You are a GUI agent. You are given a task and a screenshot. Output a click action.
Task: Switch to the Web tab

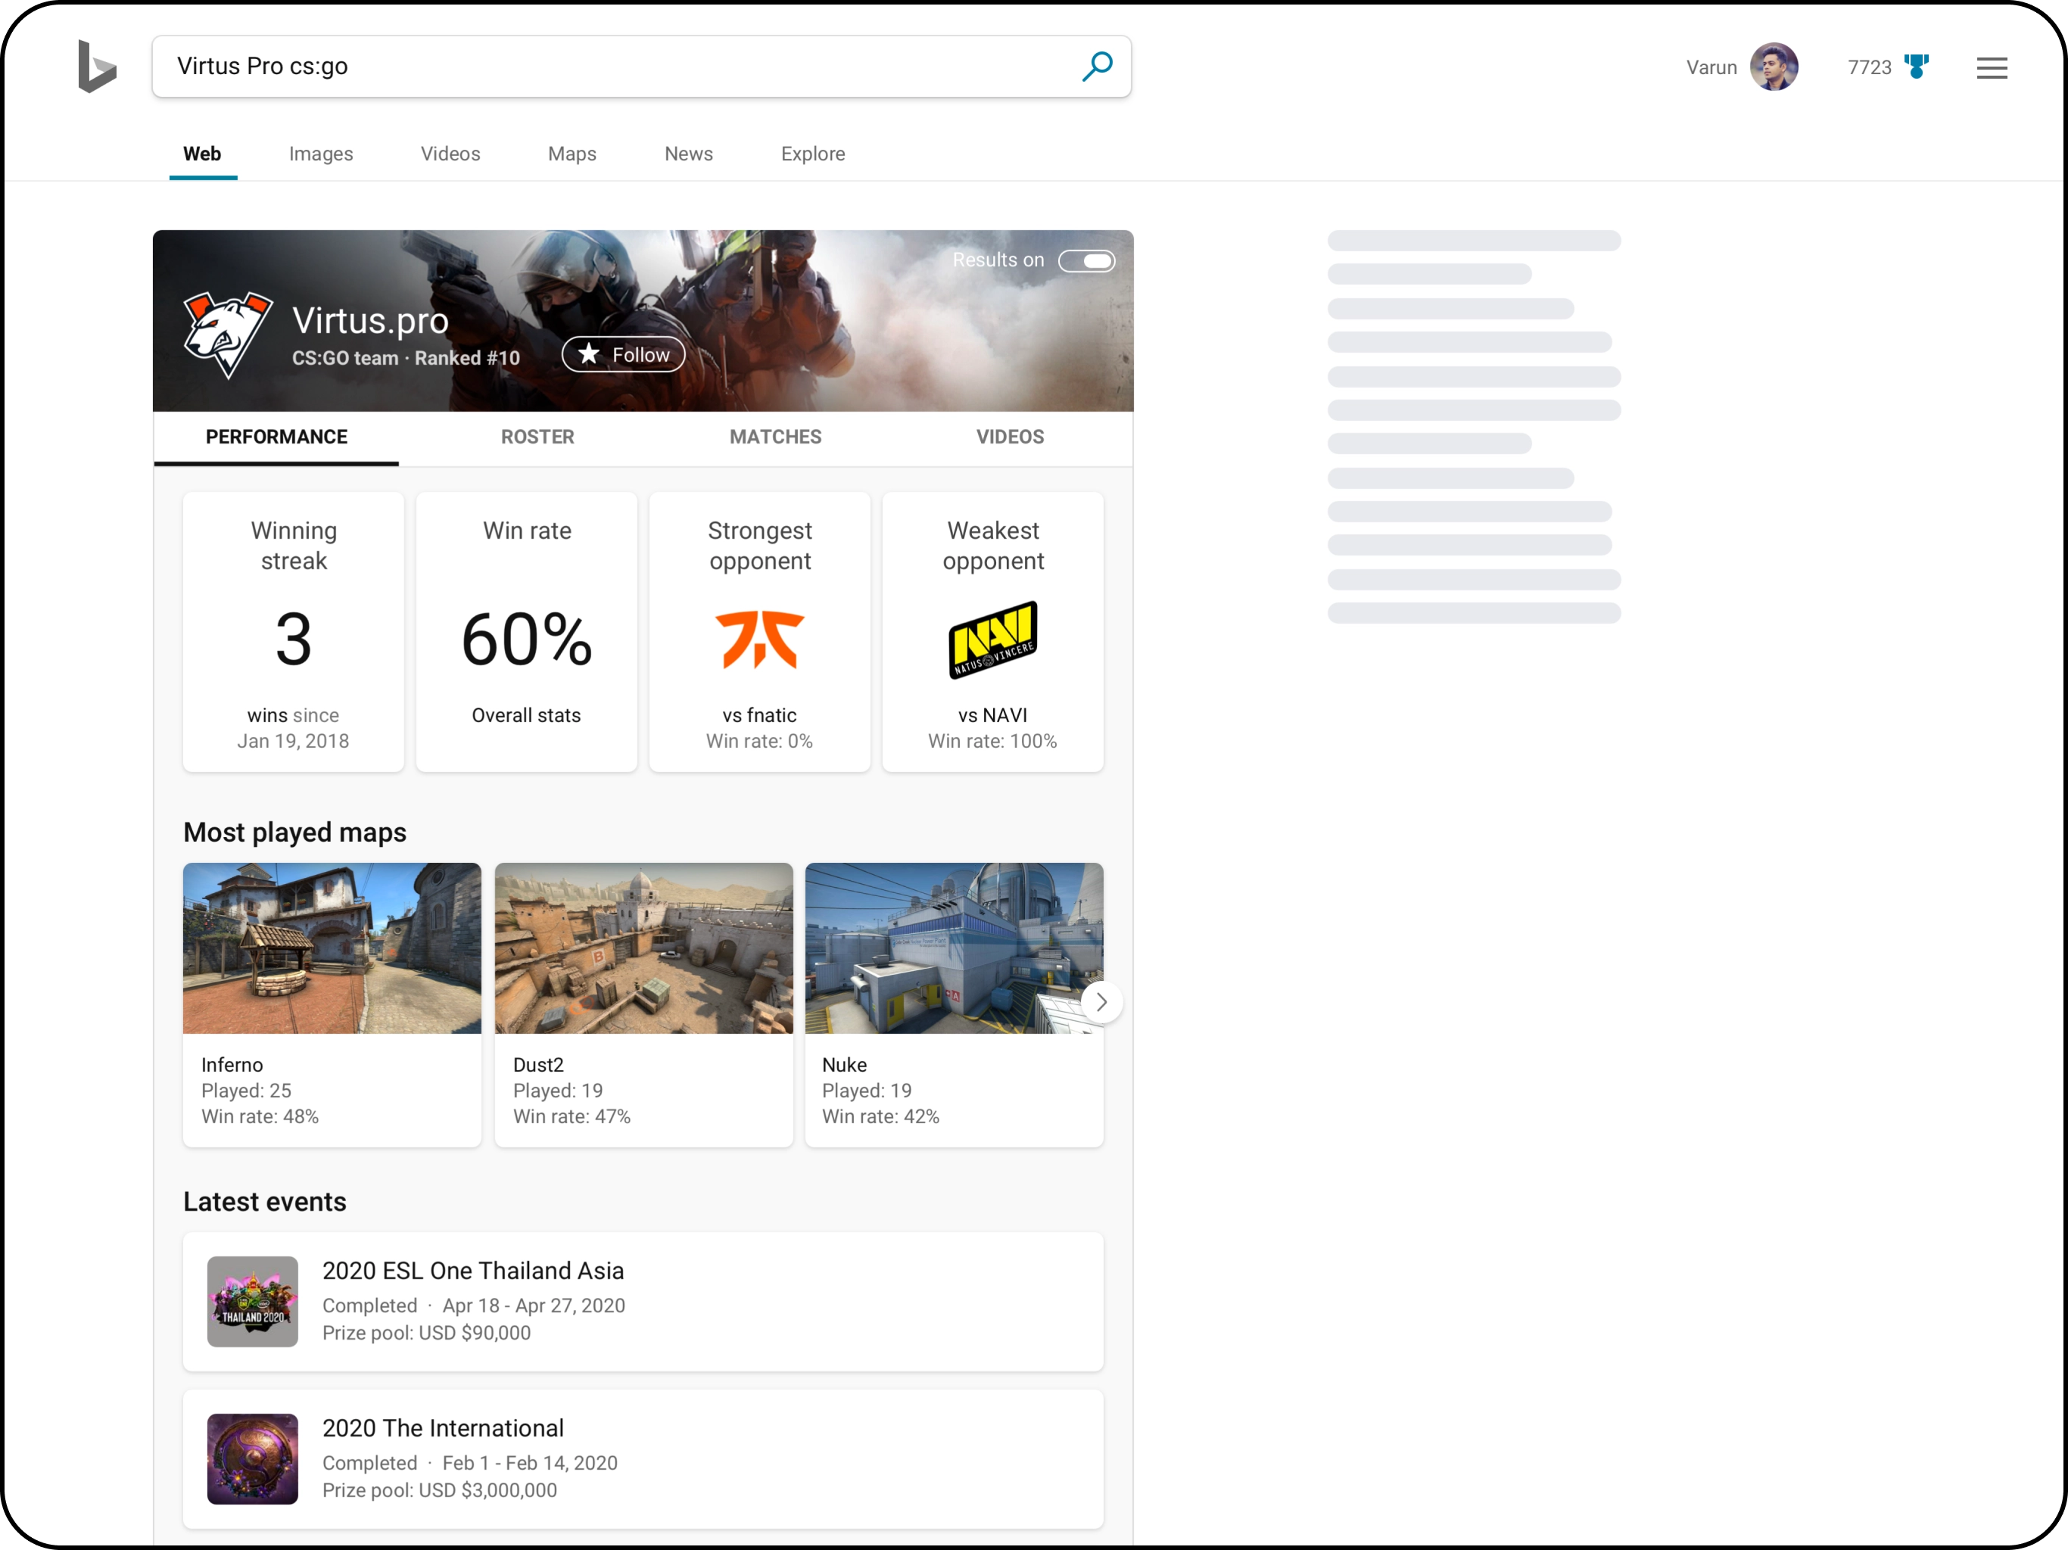click(x=202, y=154)
